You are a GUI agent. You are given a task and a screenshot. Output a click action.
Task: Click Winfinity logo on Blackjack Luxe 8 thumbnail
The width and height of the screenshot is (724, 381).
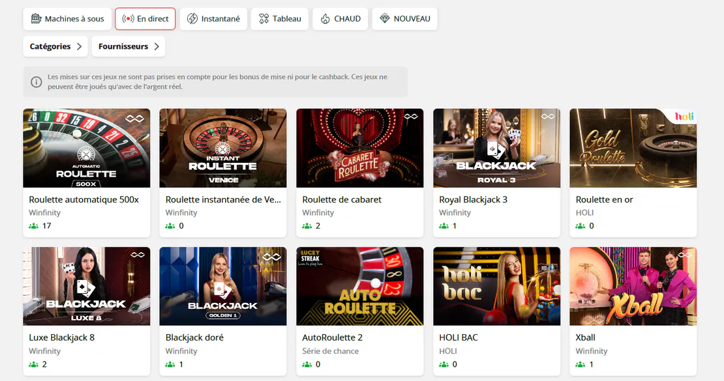137,255
